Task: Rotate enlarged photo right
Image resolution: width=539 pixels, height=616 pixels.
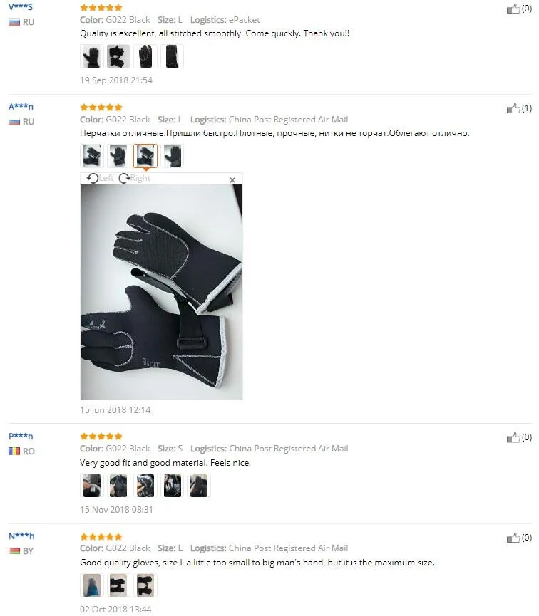Action: coord(135,178)
